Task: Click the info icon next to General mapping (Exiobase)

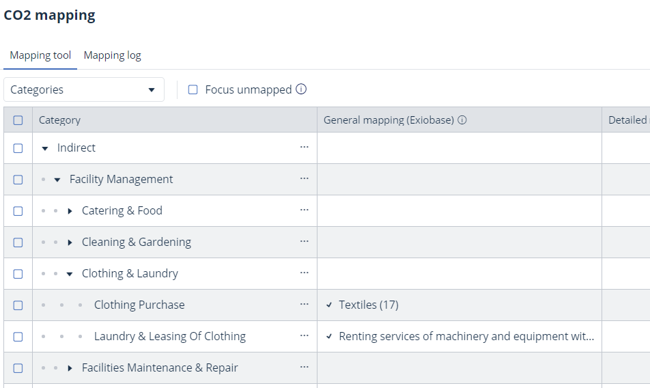Action: (462, 120)
